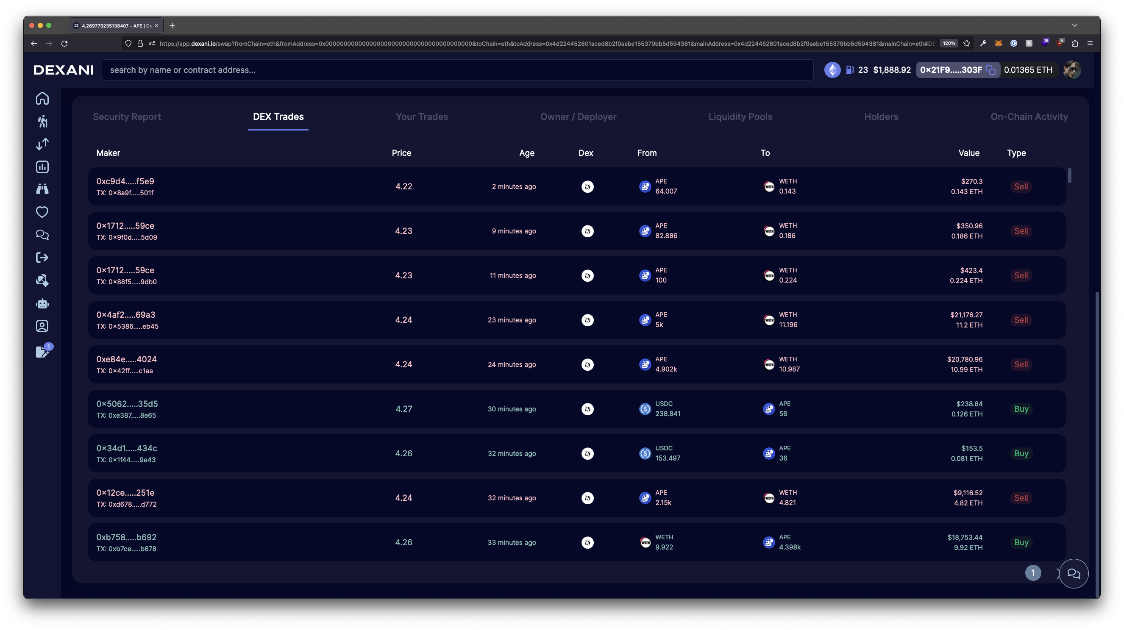Click the logout arrow icon in sidebar

tap(42, 258)
